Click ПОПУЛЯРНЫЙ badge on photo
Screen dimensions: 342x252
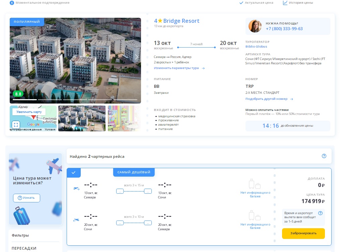[x=27, y=22]
